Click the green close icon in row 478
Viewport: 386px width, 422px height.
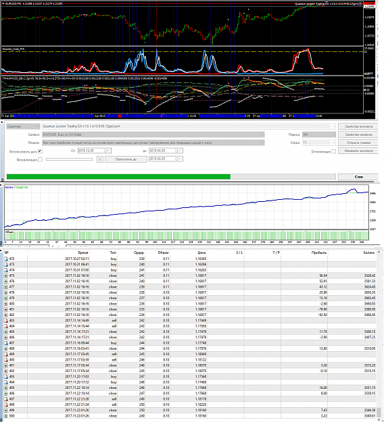coord(6,292)
